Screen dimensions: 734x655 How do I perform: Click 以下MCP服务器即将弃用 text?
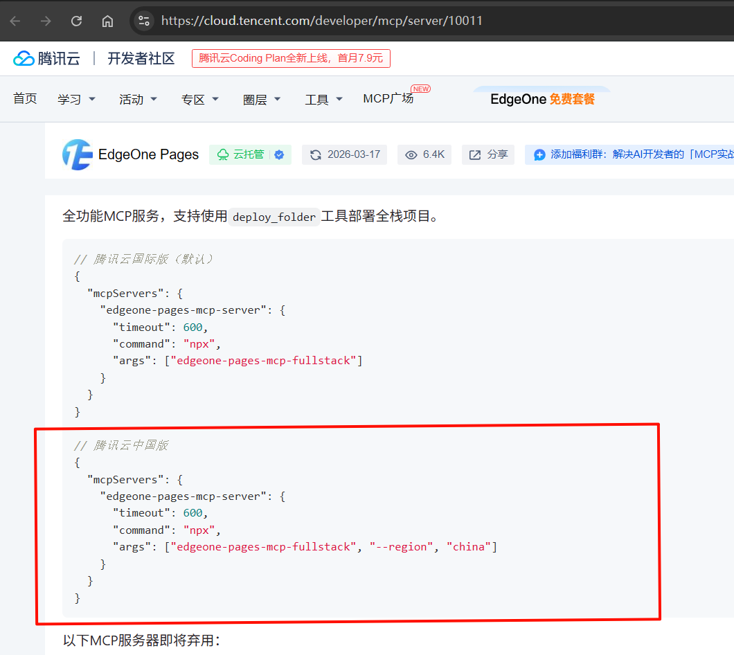(141, 640)
